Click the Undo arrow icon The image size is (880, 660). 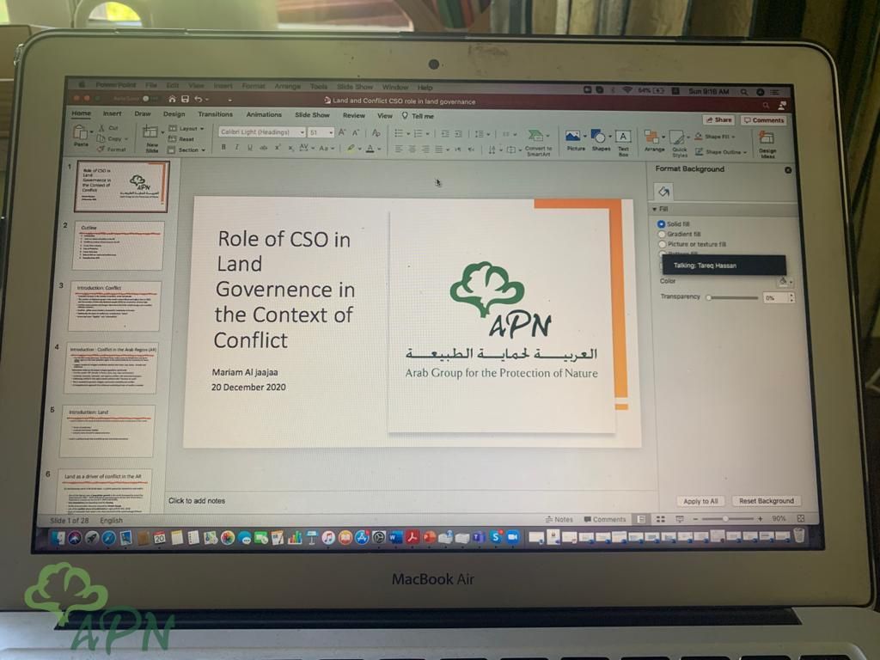click(x=199, y=100)
